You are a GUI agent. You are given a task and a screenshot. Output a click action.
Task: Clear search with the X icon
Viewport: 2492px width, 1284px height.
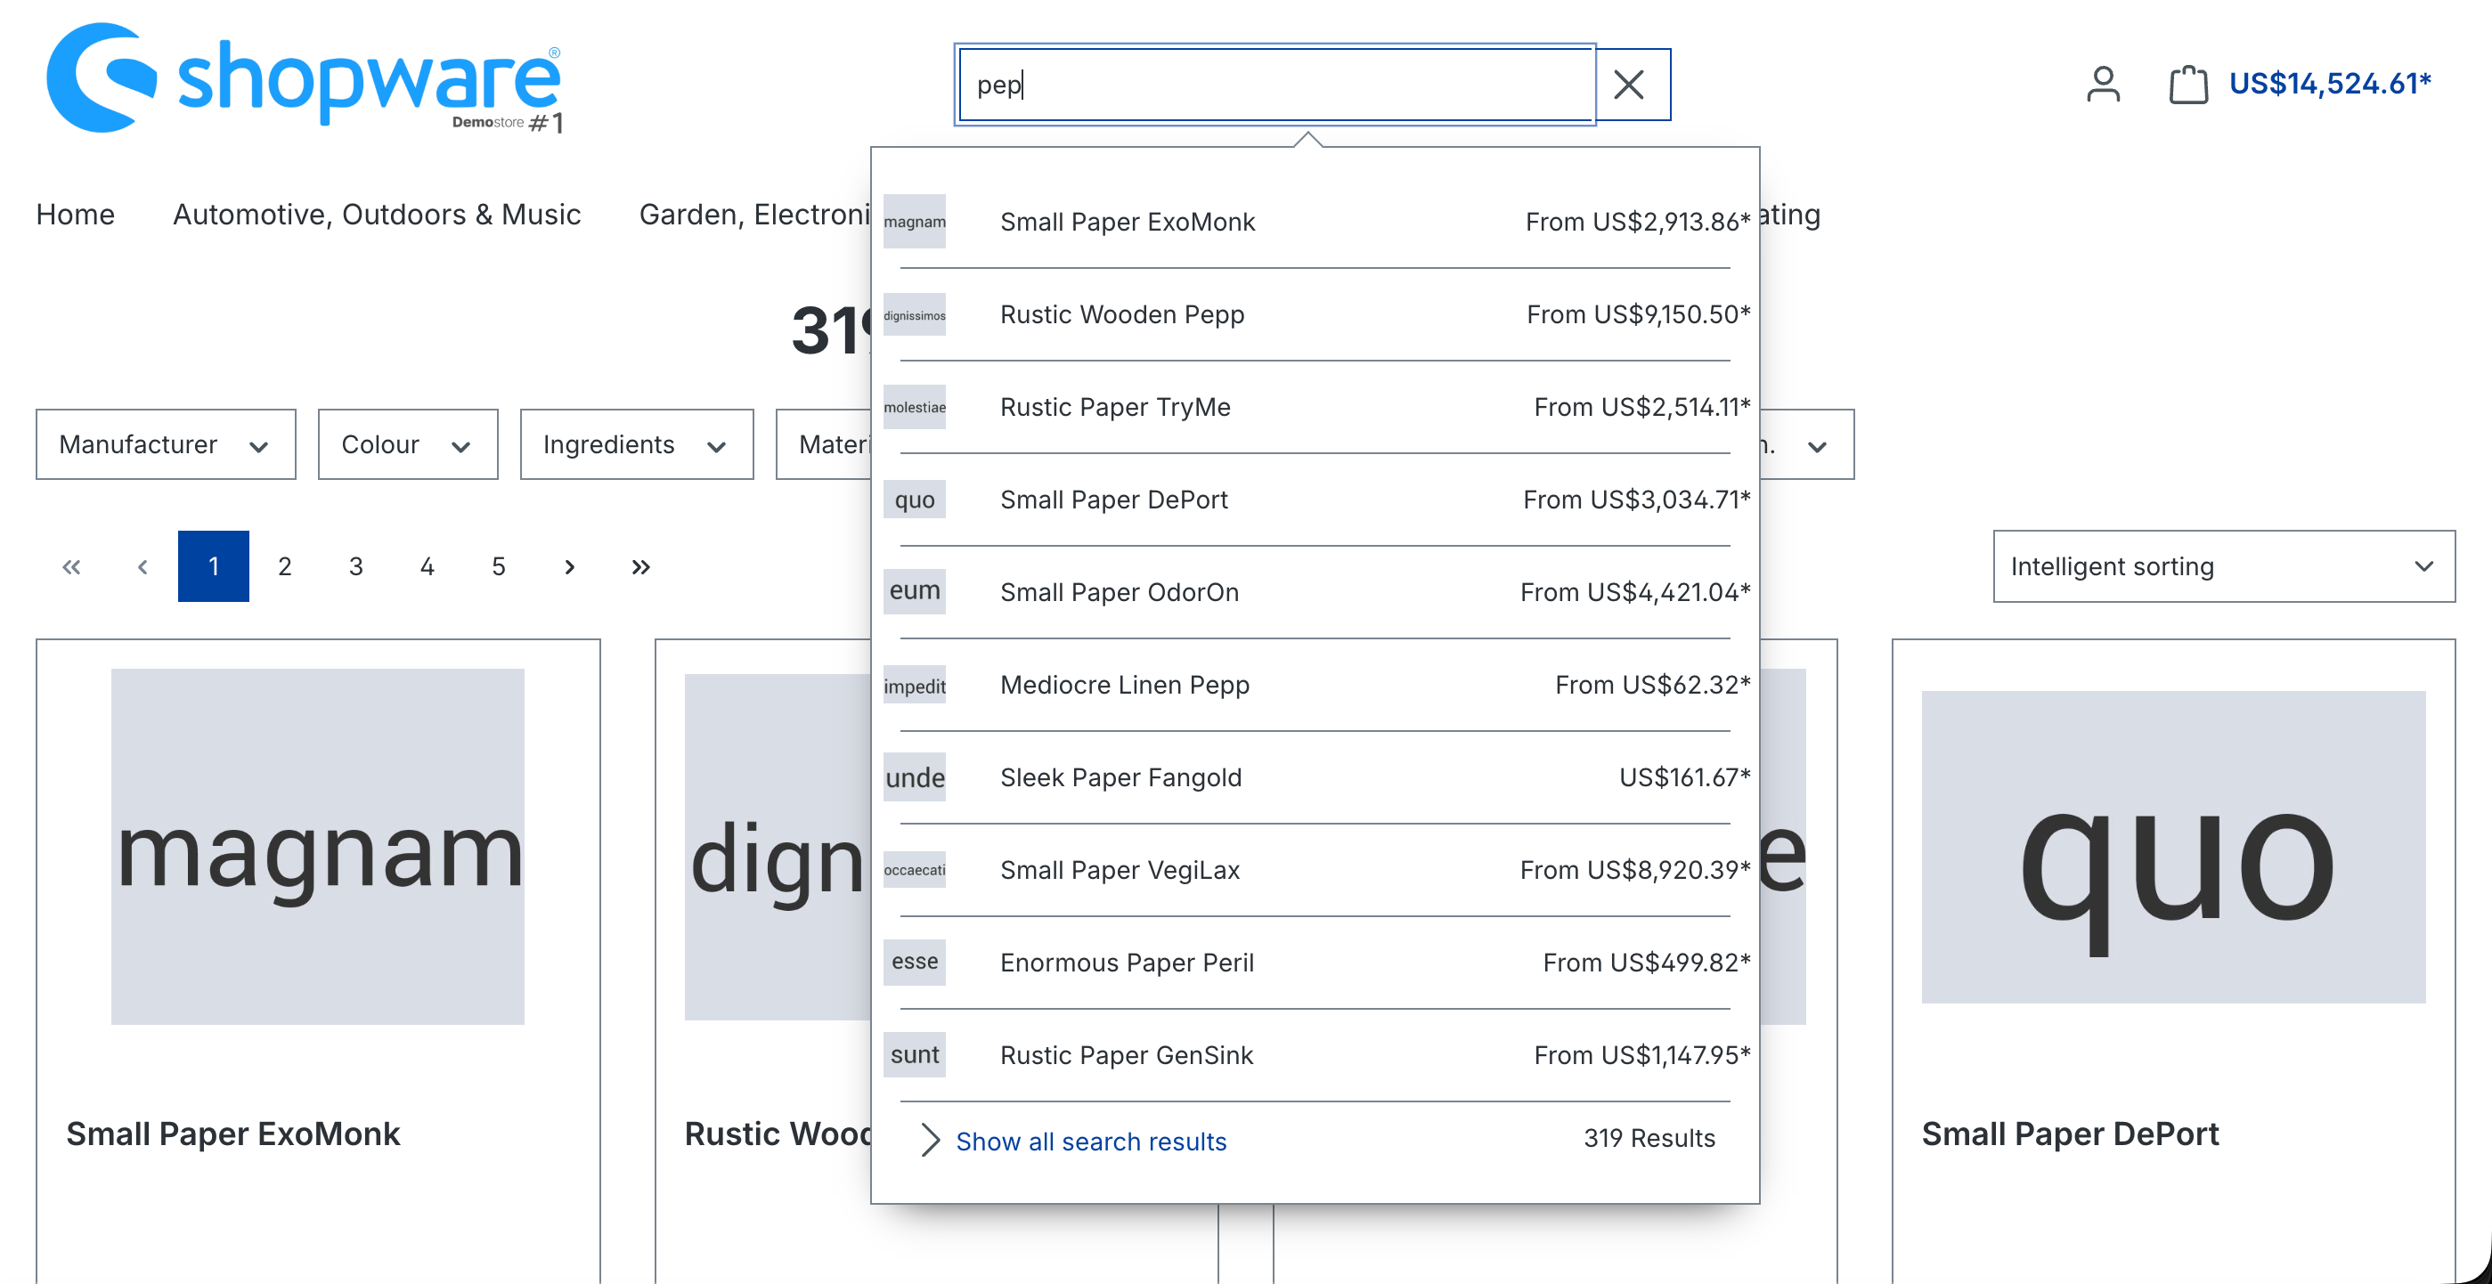point(1630,85)
